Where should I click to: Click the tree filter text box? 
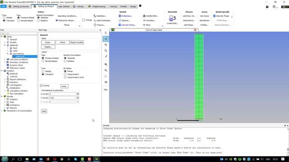(19, 33)
